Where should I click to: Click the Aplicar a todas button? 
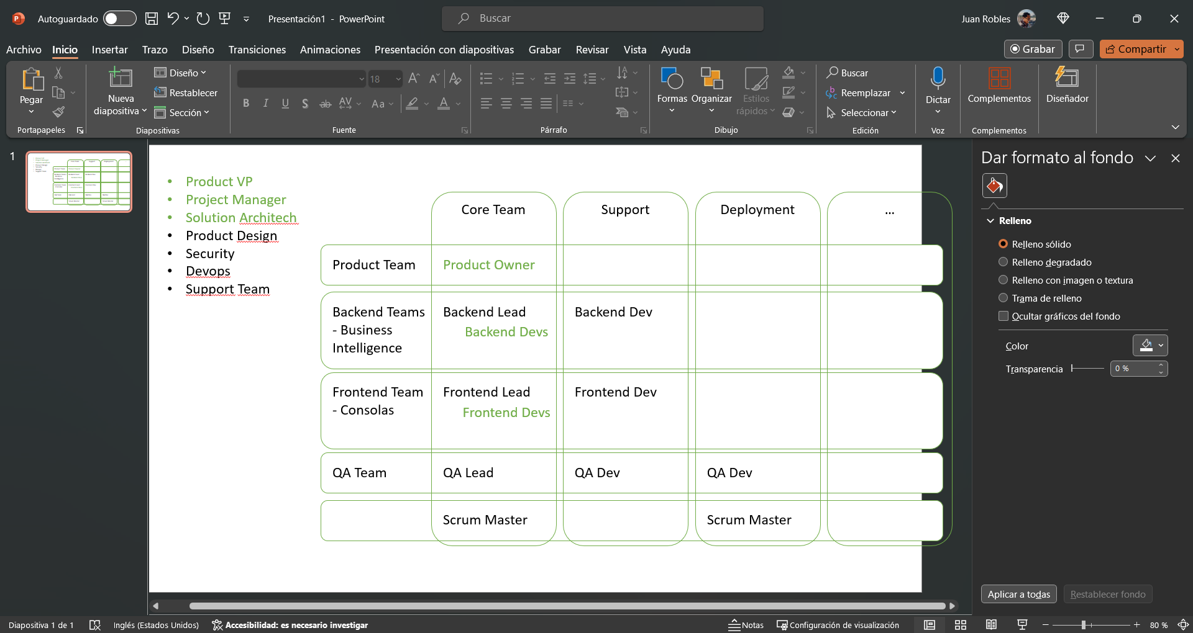tap(1018, 595)
